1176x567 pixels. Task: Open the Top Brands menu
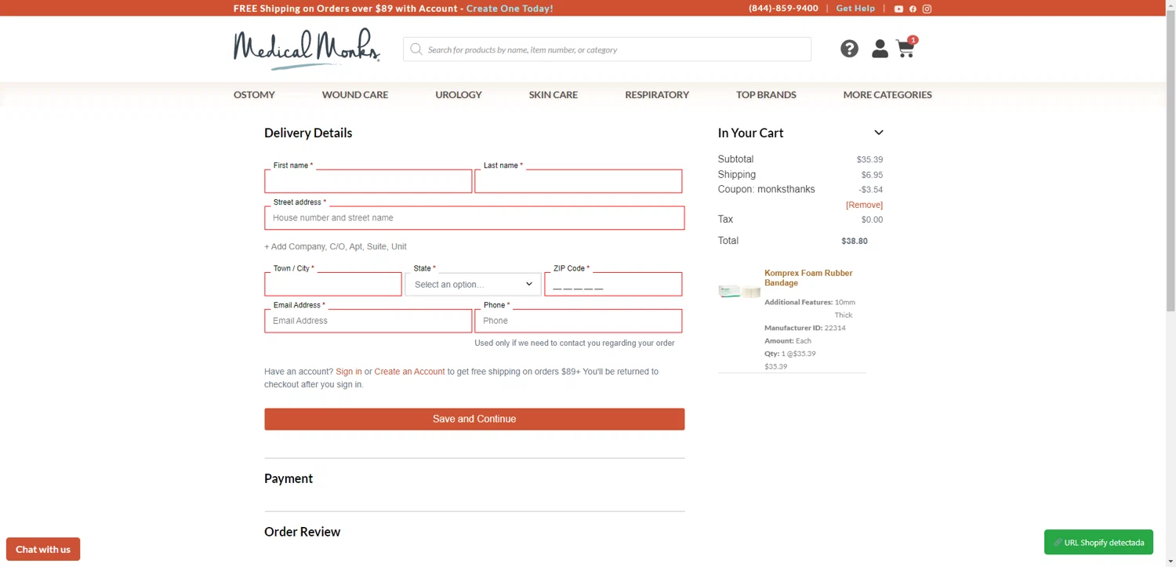coord(766,94)
